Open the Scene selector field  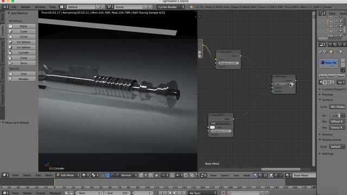pyautogui.click(x=129, y=7)
